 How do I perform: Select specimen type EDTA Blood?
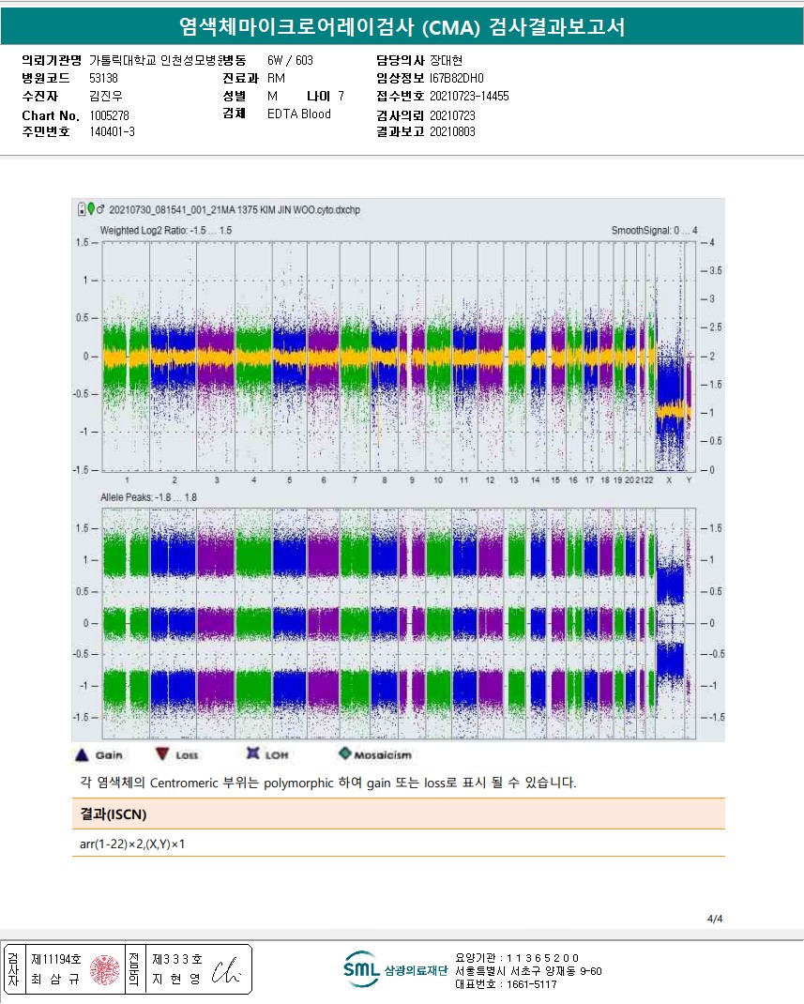299,114
